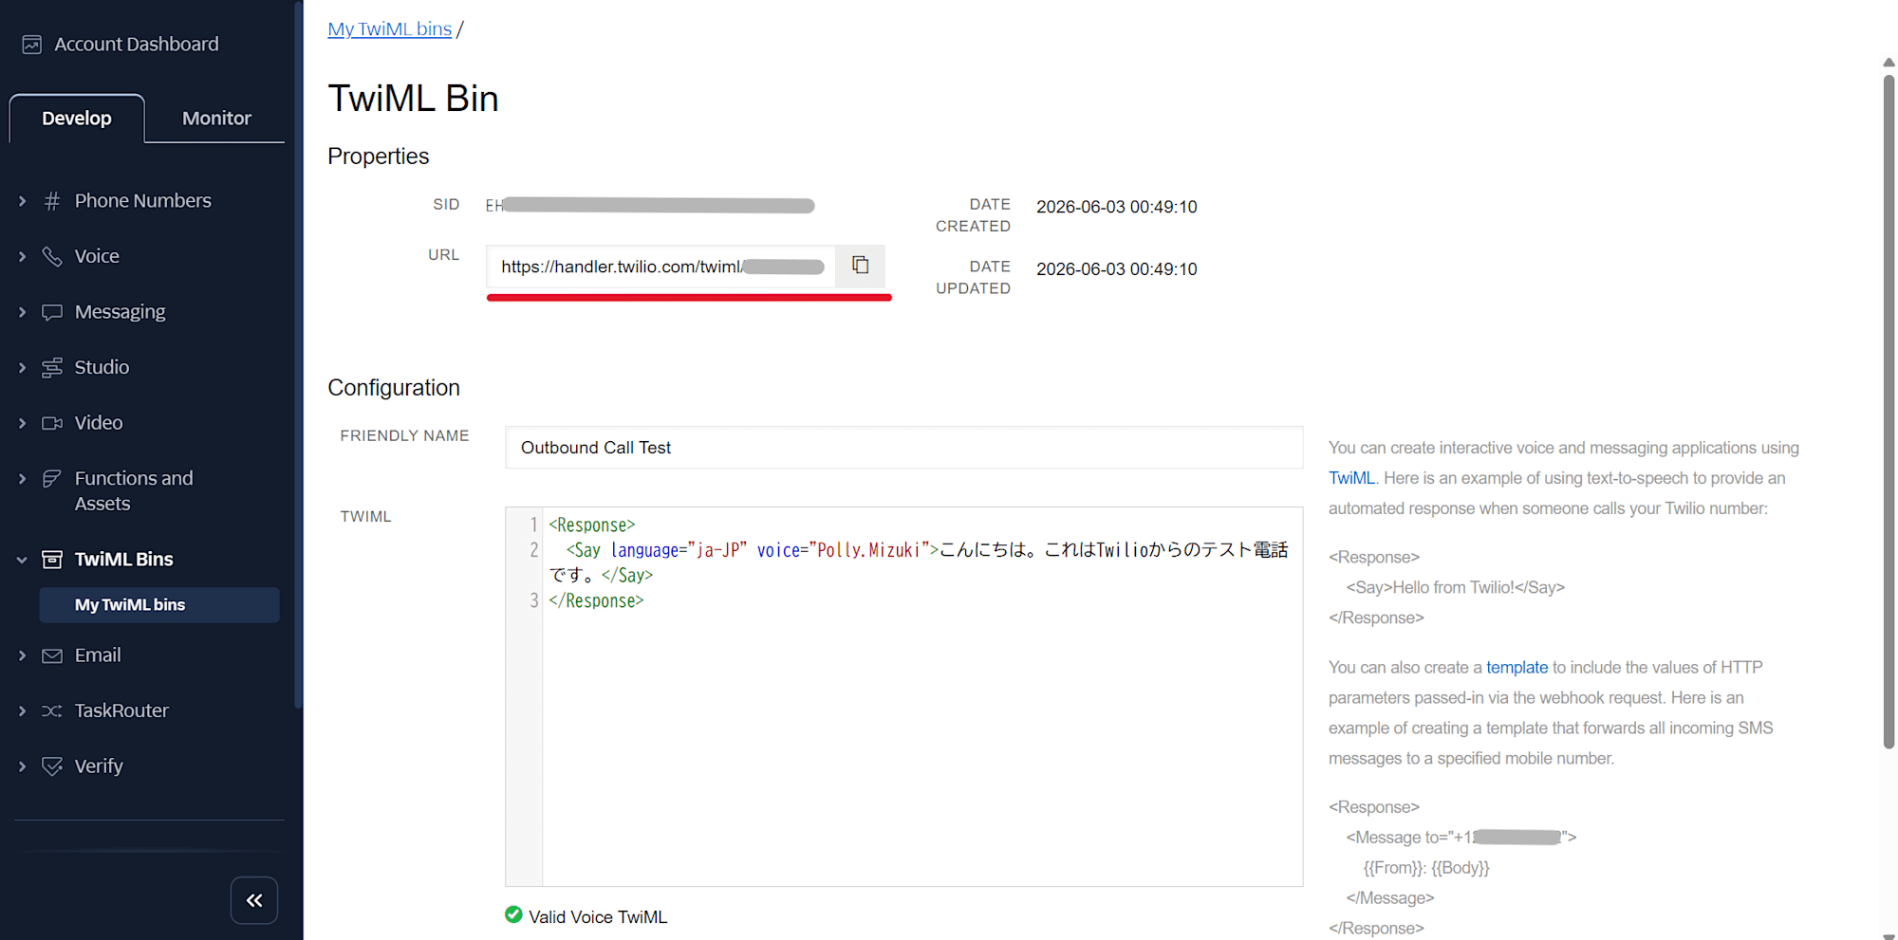Image resolution: width=1898 pixels, height=940 pixels.
Task: Click the date created value 2026-06-03 00:49:10
Action: 1117,207
